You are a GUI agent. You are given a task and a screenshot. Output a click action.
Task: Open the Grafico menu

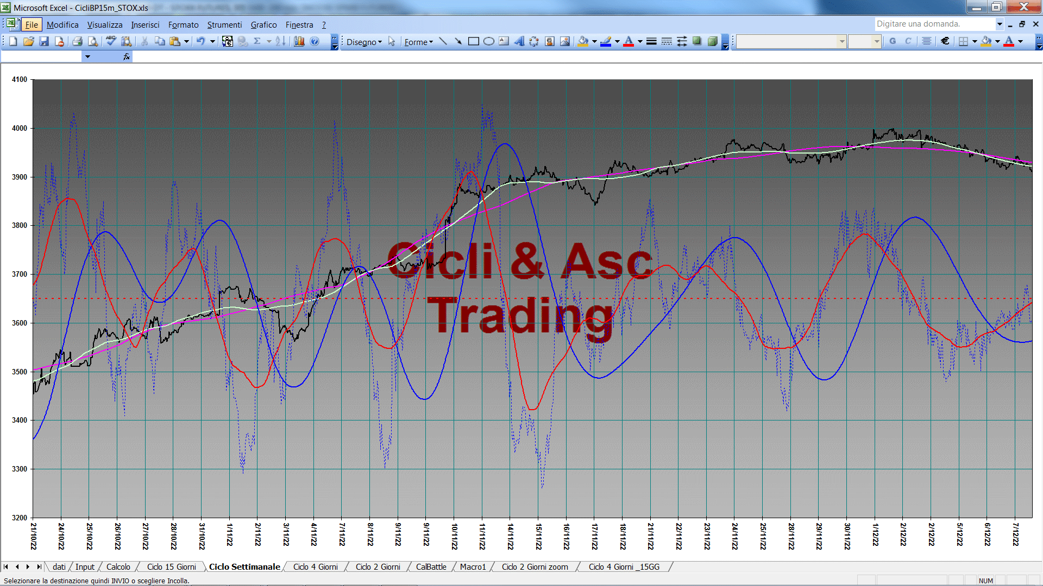point(263,24)
